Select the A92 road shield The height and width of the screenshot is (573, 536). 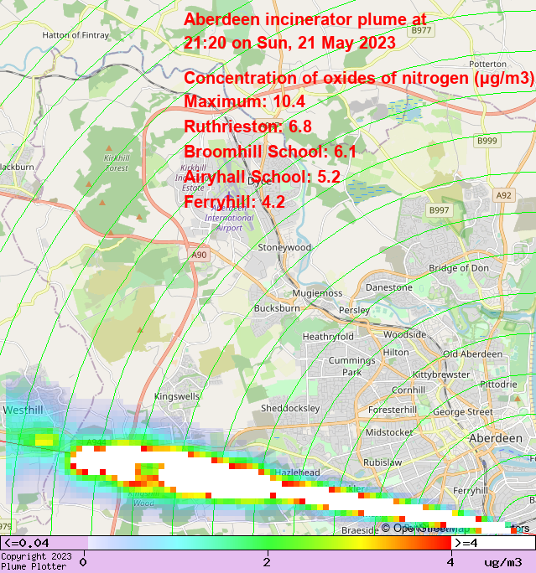503,195
